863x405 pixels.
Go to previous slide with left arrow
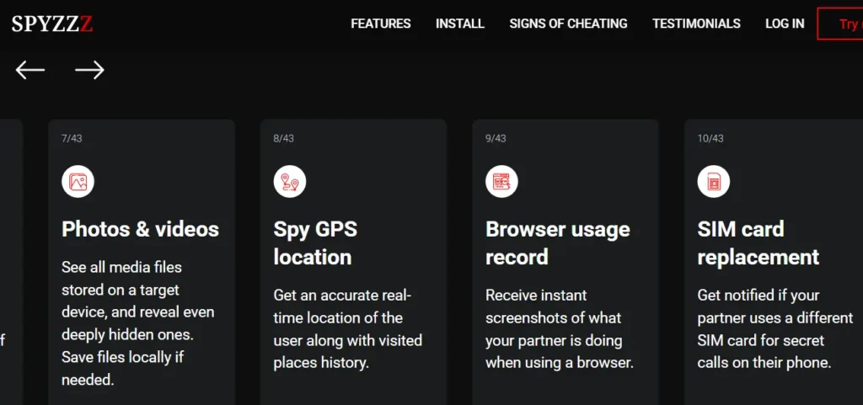30,70
